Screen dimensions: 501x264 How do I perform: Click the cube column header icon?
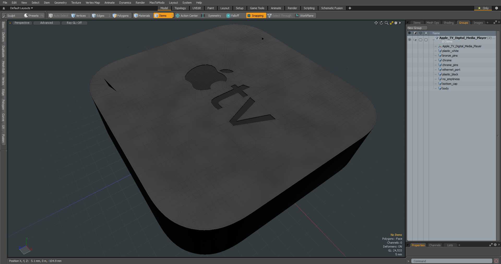coord(426,33)
